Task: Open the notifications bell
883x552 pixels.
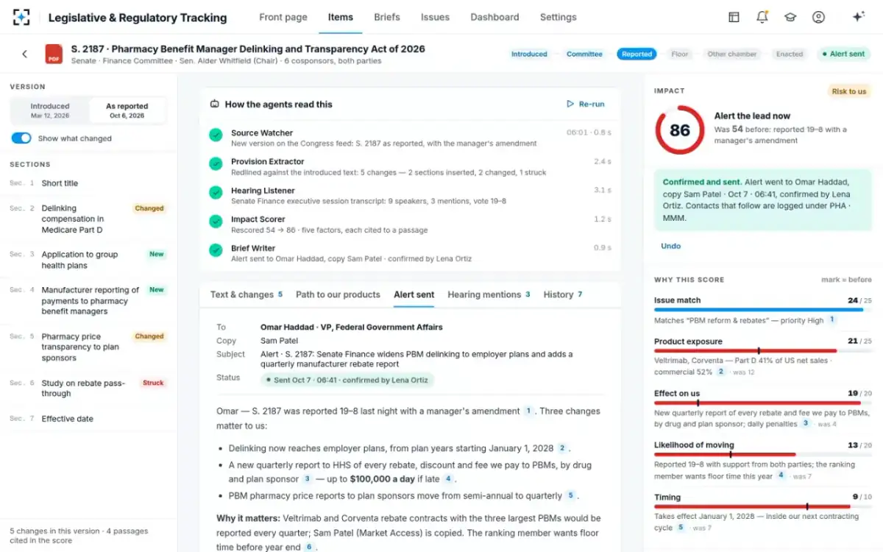Action: coord(762,17)
